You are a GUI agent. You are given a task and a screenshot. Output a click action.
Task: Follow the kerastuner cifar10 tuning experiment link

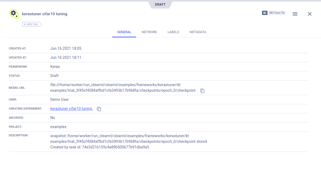71,109
